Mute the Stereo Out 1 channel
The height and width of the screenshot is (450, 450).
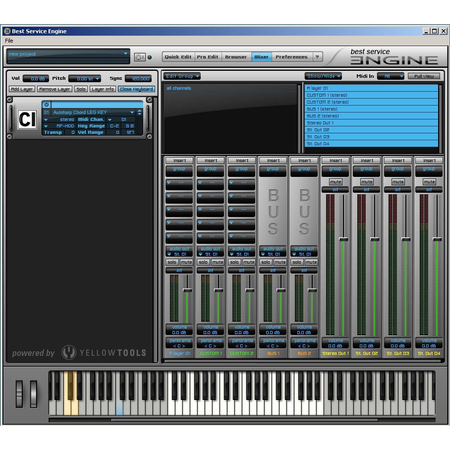click(x=336, y=182)
